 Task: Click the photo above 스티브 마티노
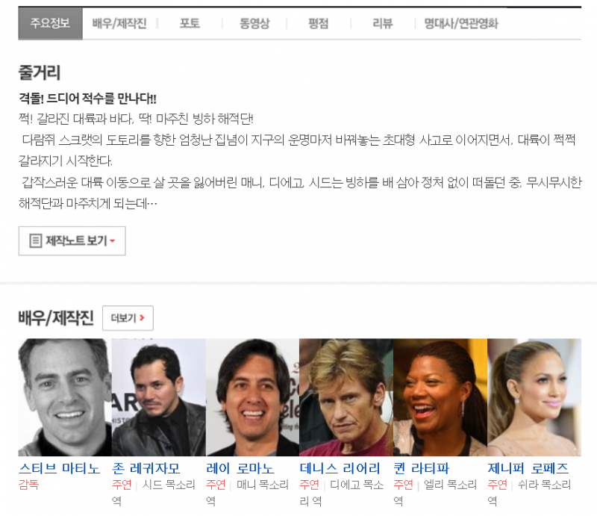click(x=65, y=397)
